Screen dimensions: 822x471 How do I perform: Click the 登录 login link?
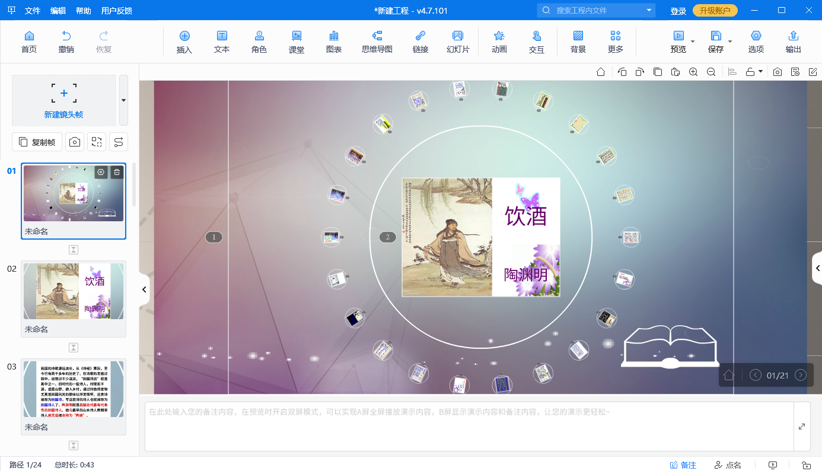(678, 11)
